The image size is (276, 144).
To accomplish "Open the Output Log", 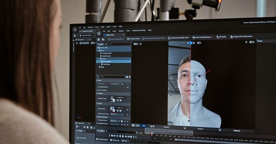I will tap(114, 140).
